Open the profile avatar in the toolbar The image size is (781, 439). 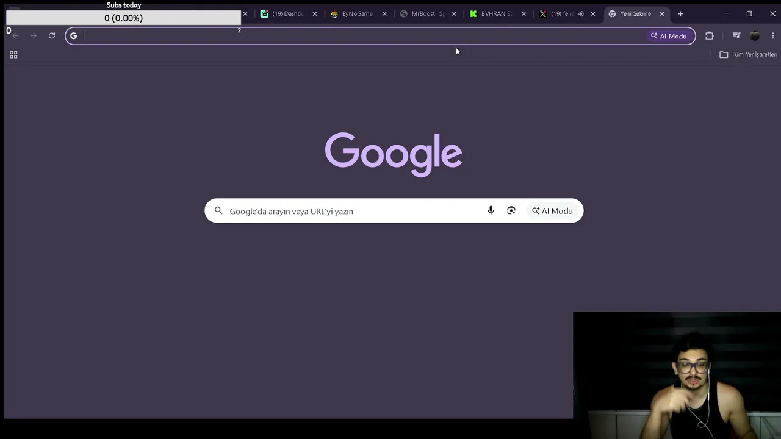(x=755, y=36)
